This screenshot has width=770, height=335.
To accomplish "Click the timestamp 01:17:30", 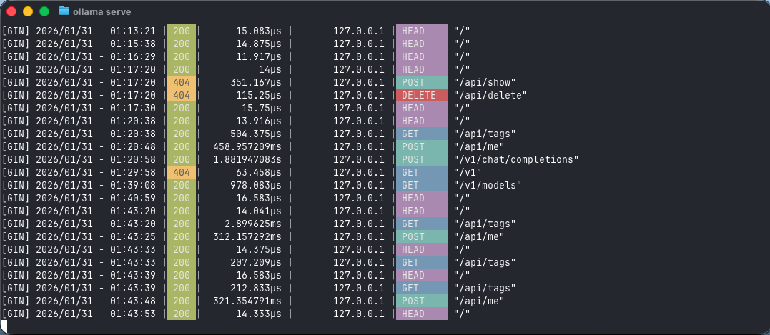I will (133, 108).
